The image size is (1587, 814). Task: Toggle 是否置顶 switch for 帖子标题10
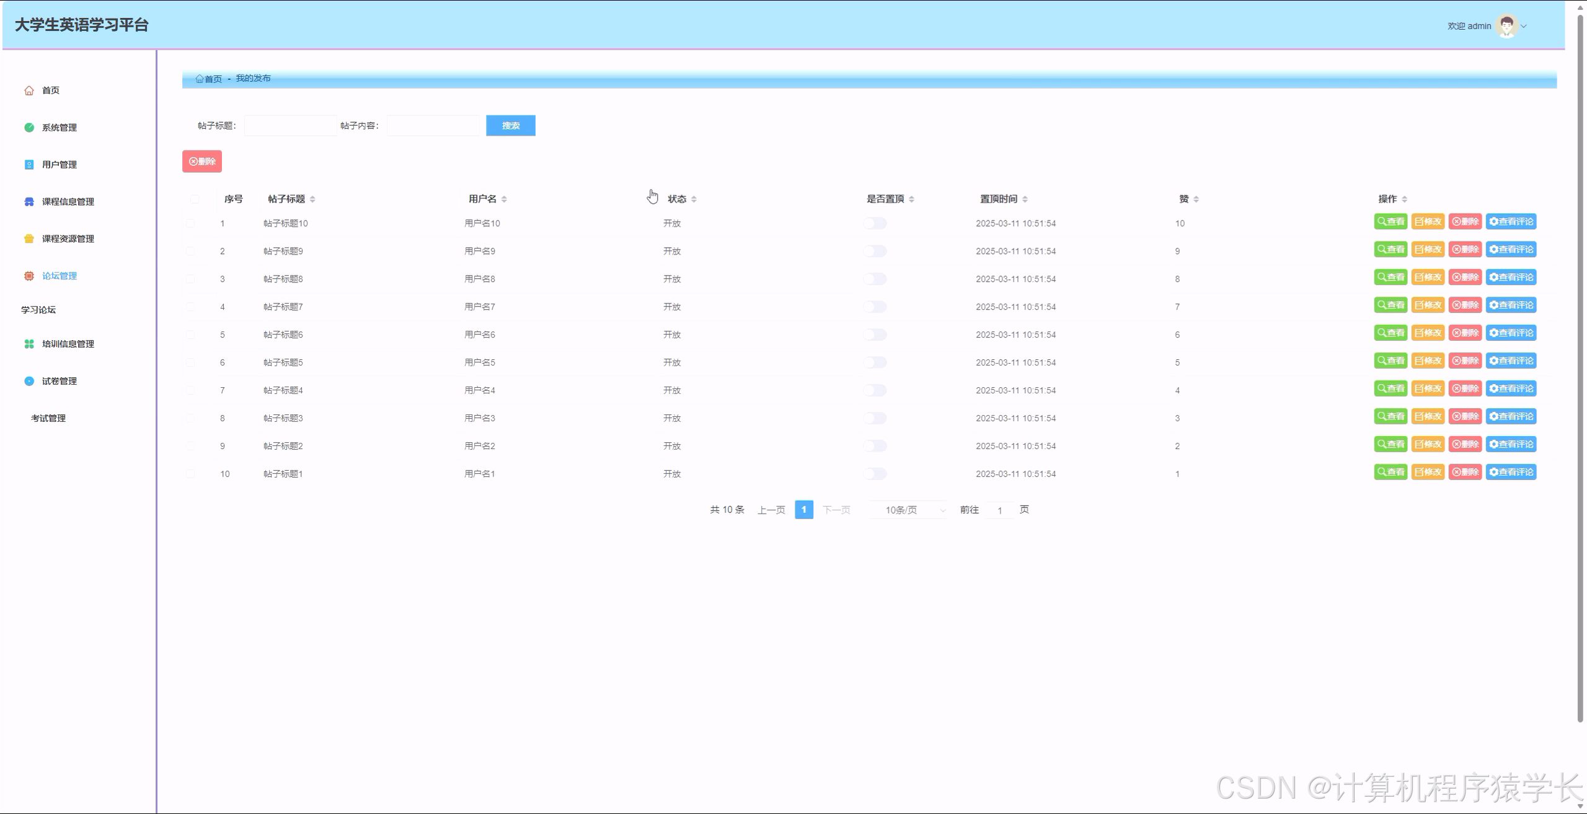click(x=875, y=223)
